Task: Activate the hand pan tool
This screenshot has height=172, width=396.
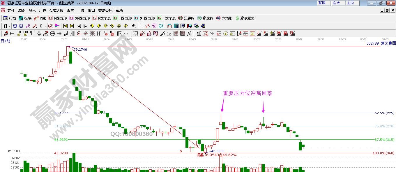Action: tap(134, 26)
